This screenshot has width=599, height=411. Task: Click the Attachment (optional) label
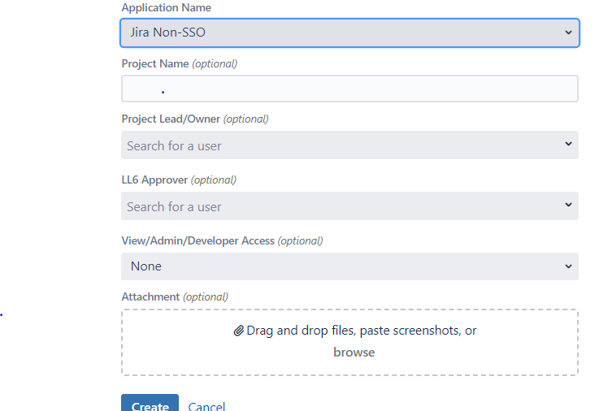click(x=175, y=296)
